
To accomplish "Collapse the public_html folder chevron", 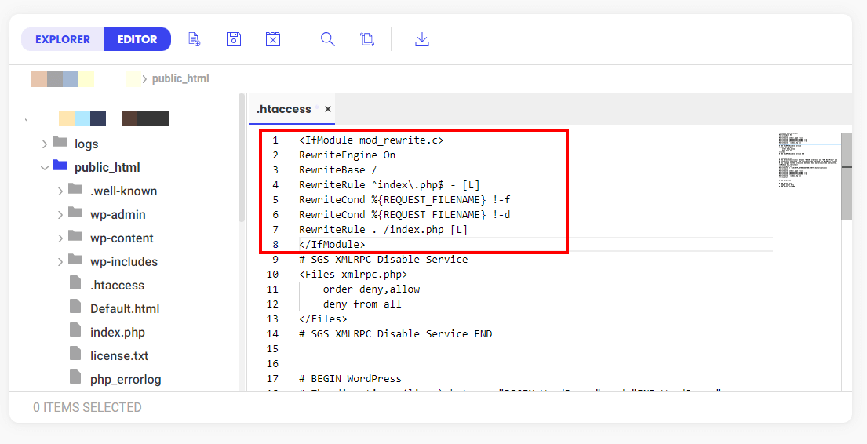I will click(x=45, y=168).
